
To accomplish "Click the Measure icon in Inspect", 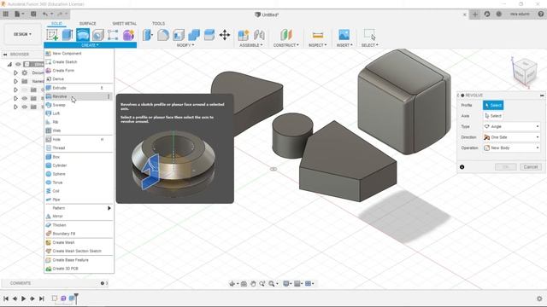I will coord(317,35).
